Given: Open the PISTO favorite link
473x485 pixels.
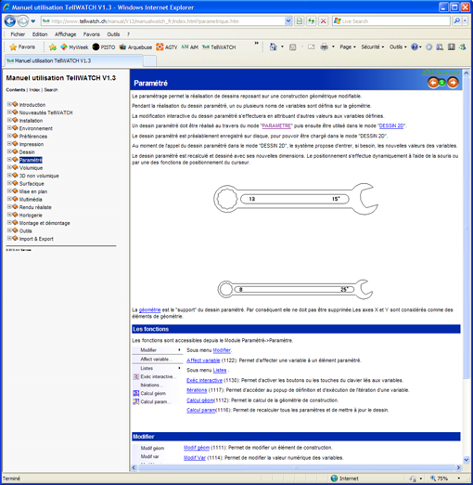Looking at the screenshot, I should pos(104,47).
